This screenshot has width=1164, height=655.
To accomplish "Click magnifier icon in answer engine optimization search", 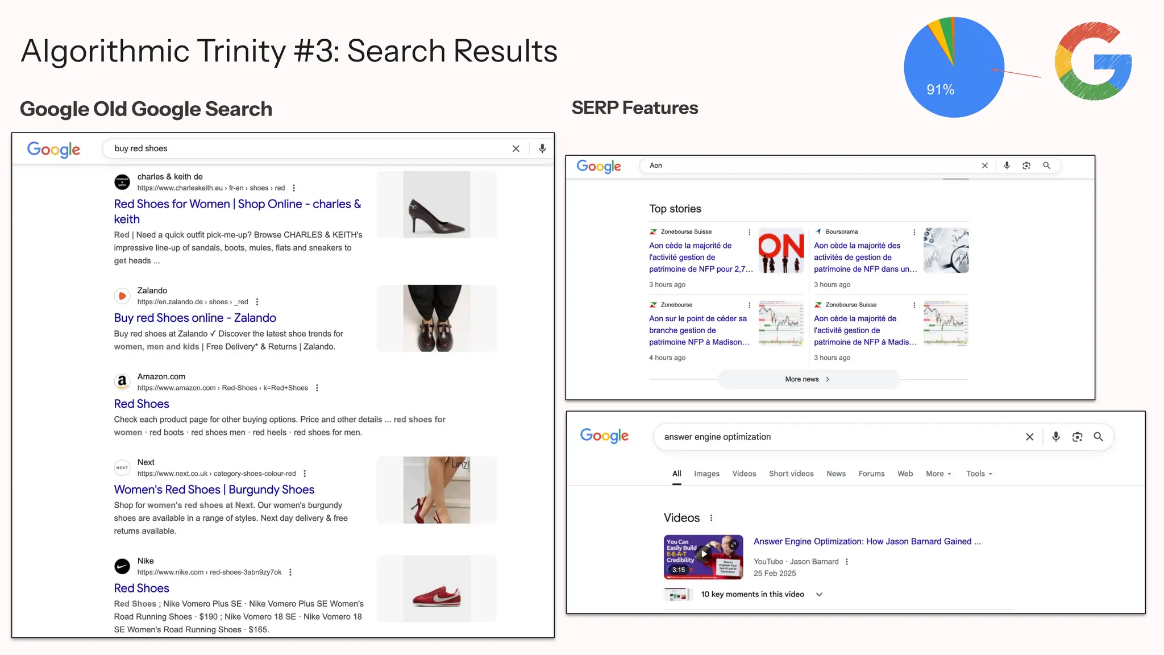I will [x=1099, y=437].
